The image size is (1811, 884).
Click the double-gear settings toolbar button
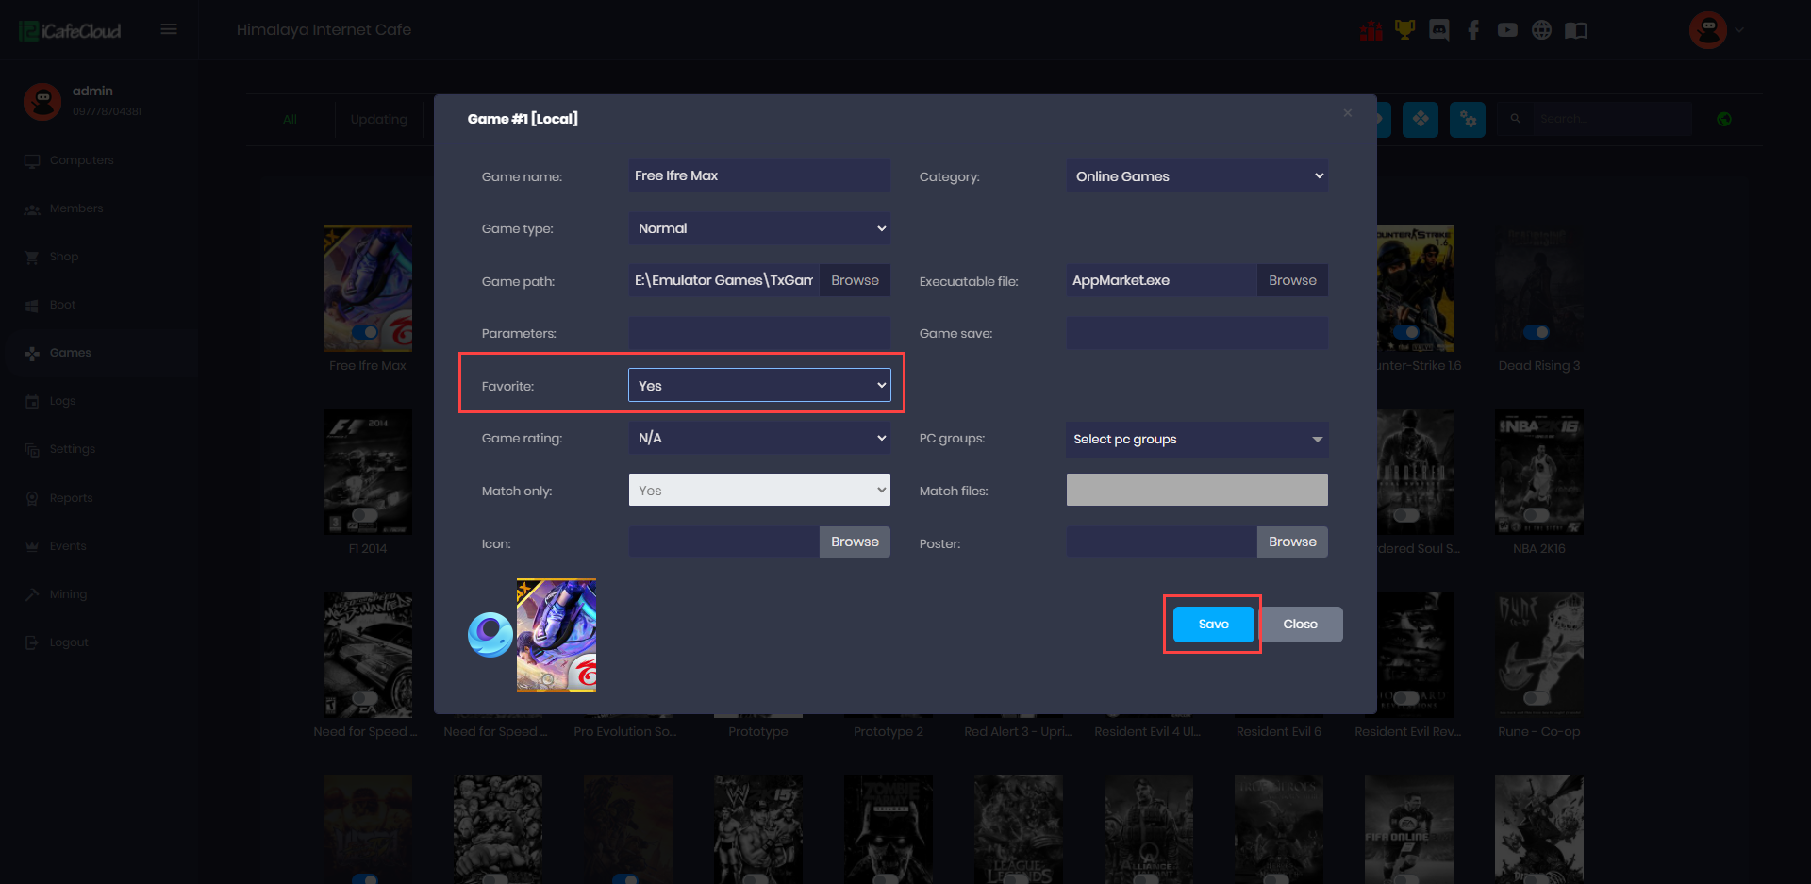click(1467, 119)
